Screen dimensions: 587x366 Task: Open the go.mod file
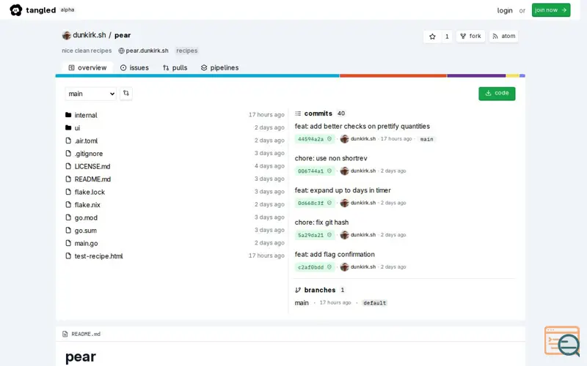coord(86,217)
